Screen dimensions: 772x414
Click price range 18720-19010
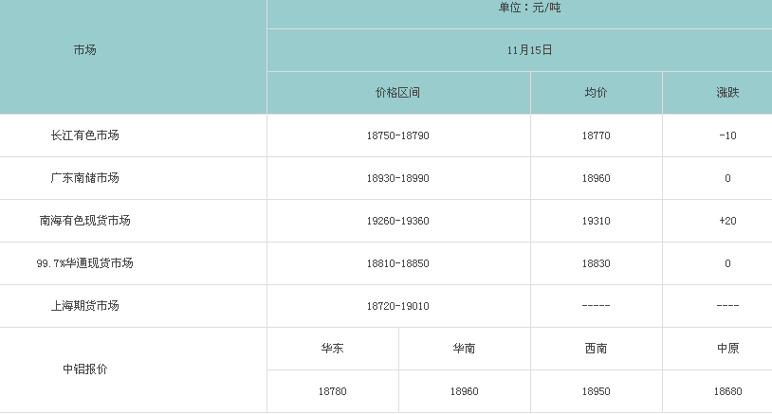point(397,306)
